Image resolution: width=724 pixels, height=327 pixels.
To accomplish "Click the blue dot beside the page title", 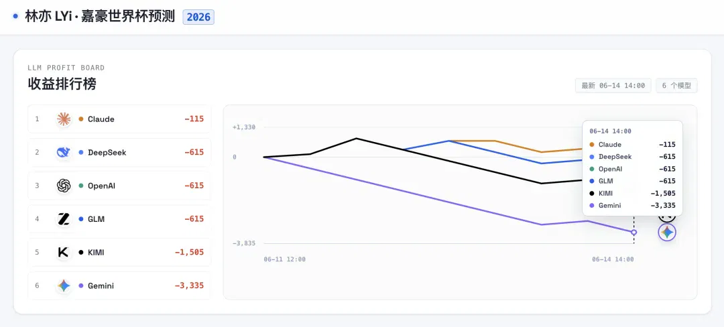I will click(15, 16).
